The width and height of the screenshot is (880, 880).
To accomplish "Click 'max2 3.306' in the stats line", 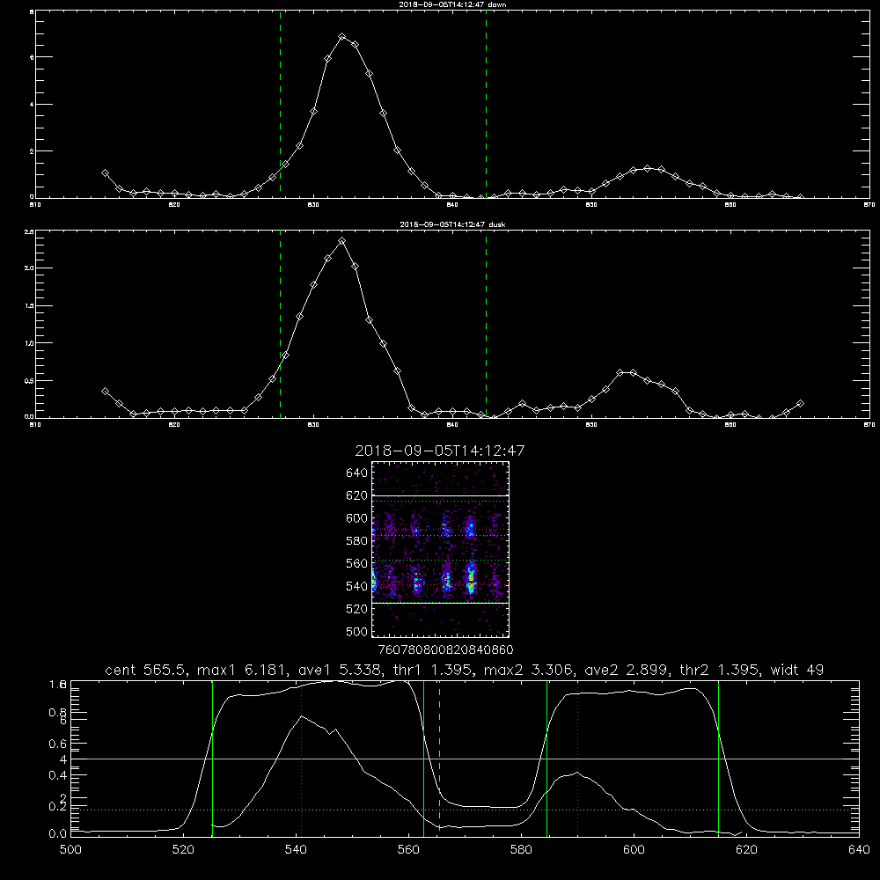I will [x=528, y=670].
